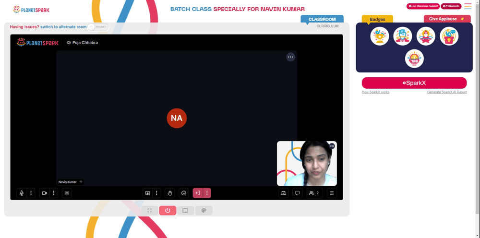Open How SparkX works link
The width and height of the screenshot is (480, 238).
coord(376,92)
